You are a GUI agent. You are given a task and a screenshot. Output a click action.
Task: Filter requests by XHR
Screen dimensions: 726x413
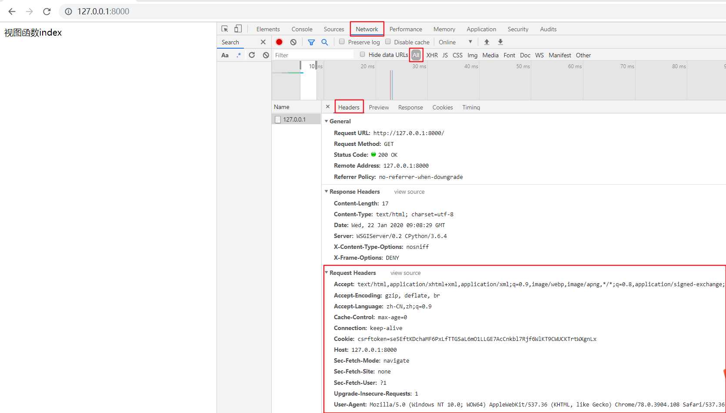(x=432, y=55)
